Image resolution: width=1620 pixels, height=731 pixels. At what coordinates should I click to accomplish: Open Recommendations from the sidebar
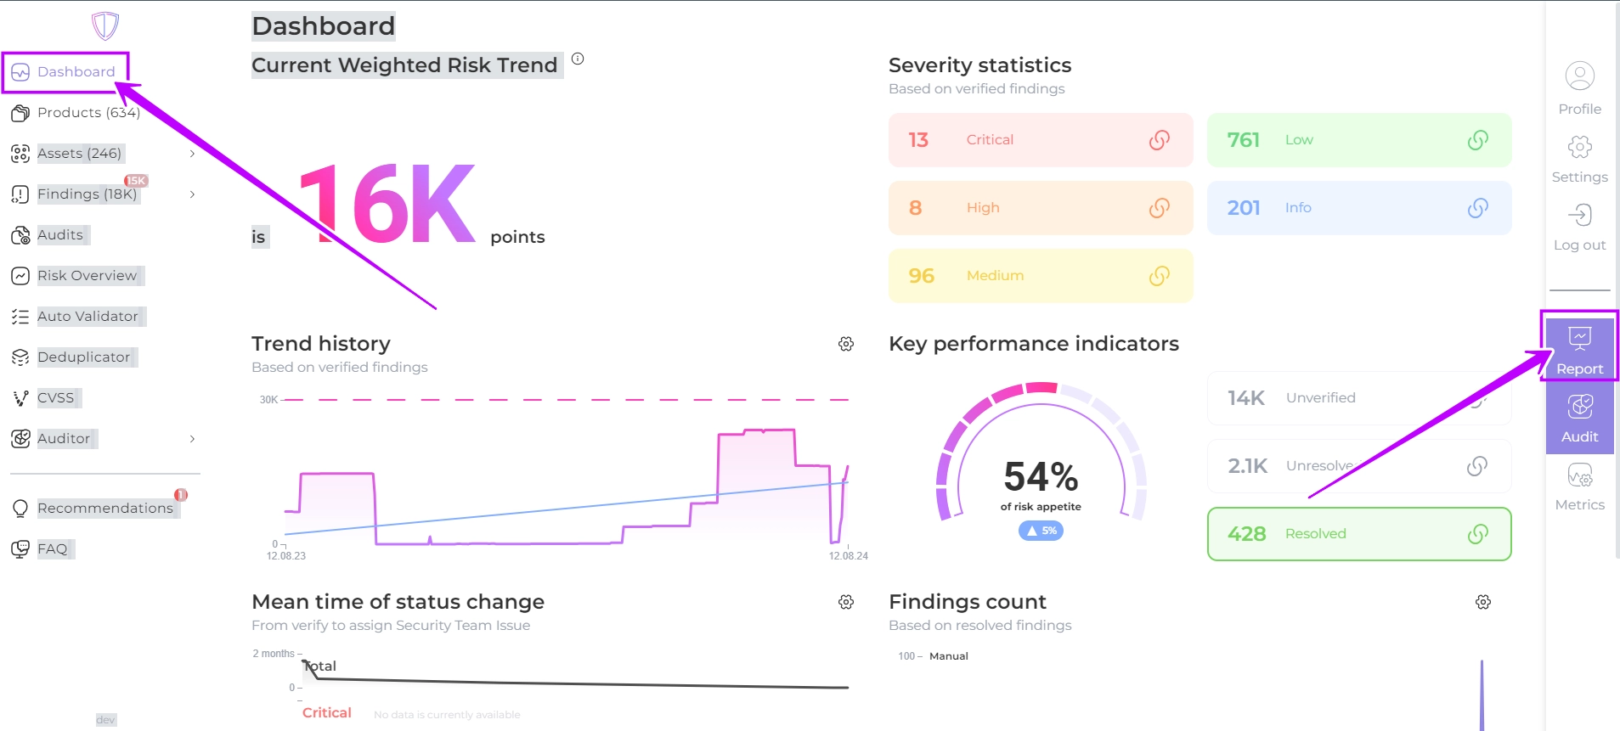pos(104,509)
